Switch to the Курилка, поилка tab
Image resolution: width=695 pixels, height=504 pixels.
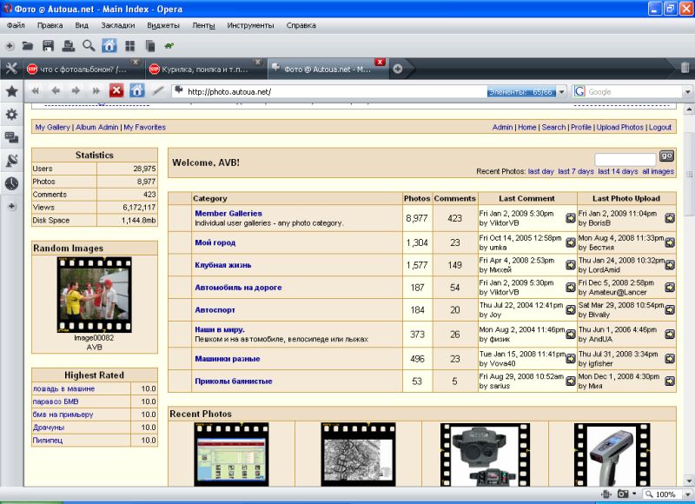click(205, 69)
